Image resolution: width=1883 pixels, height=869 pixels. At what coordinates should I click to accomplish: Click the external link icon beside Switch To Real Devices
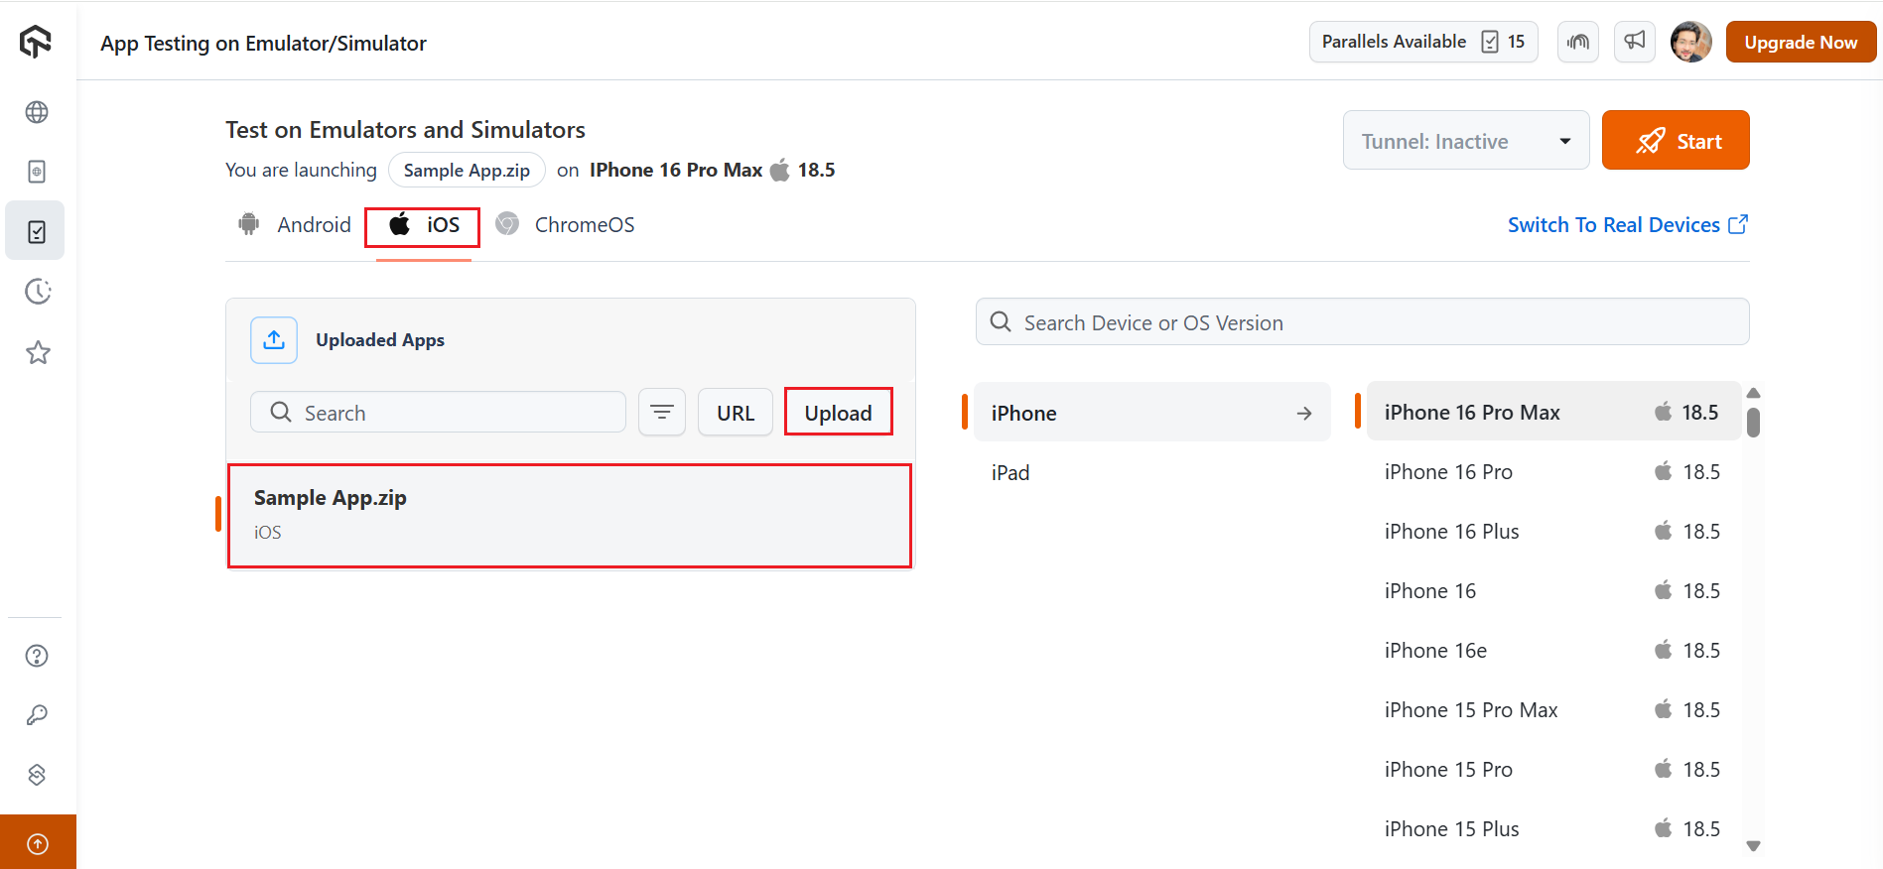(1738, 224)
